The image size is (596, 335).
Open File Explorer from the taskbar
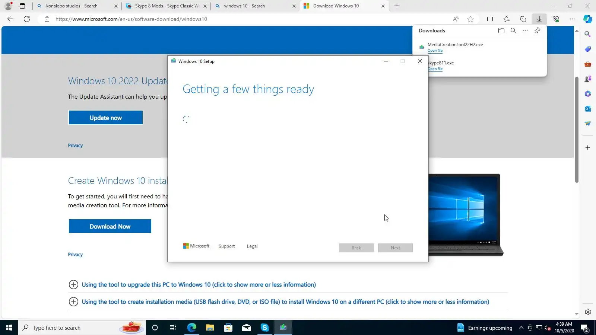[210, 328]
